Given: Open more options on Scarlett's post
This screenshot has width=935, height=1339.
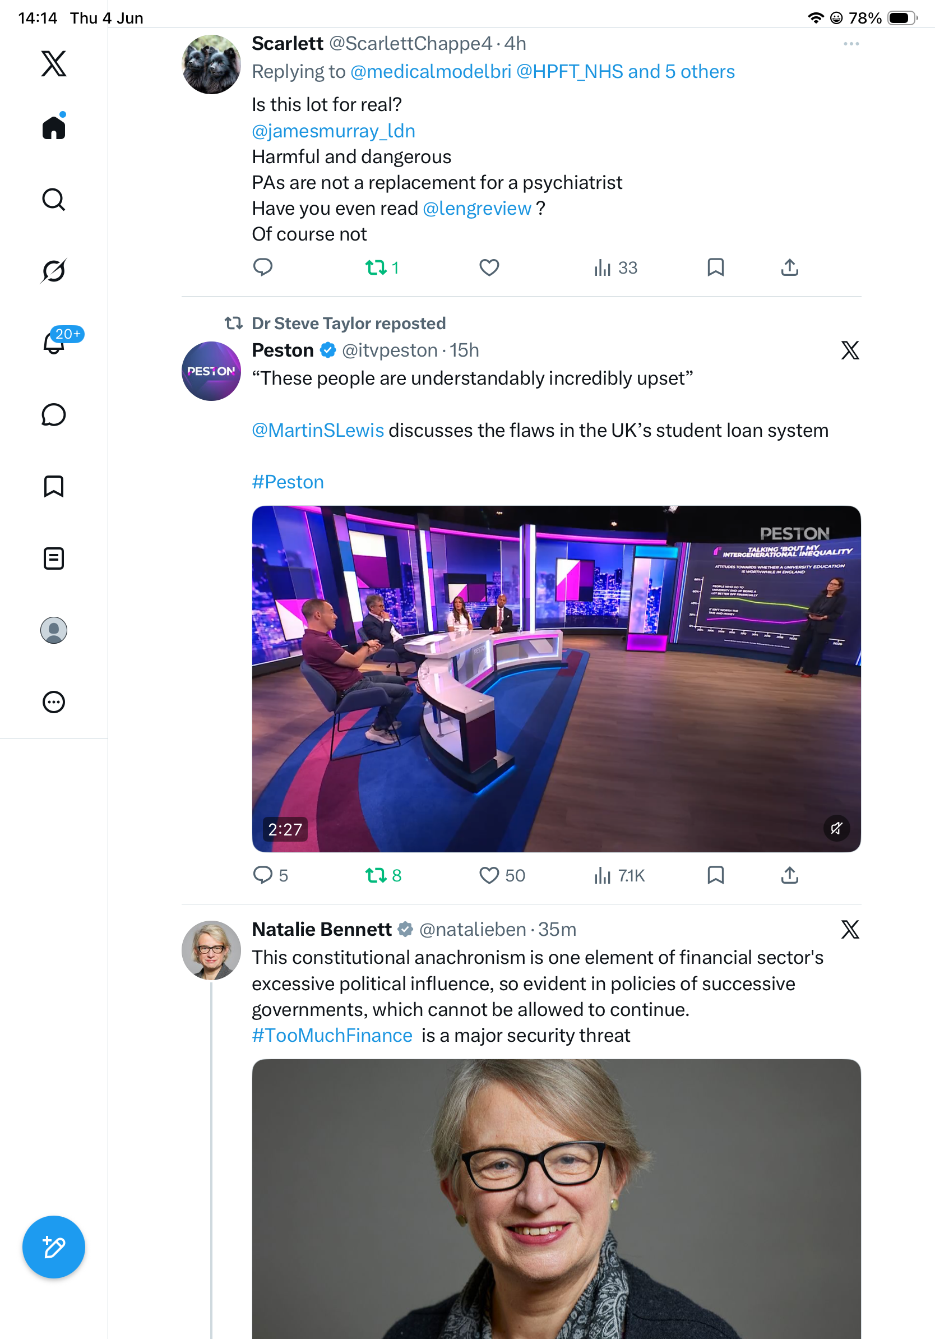Looking at the screenshot, I should tap(850, 44).
